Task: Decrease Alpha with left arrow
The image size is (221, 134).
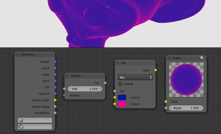Action: (x=171, y=108)
